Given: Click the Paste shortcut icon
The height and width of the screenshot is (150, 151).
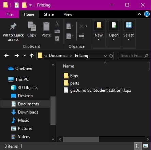Looking at the screenshot, I should (57, 39).
